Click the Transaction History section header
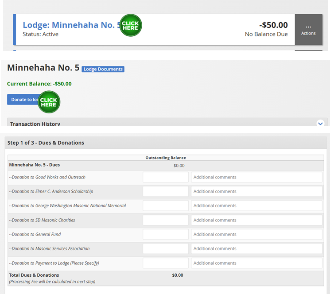Screen dimensions: 330x294 click(35, 124)
